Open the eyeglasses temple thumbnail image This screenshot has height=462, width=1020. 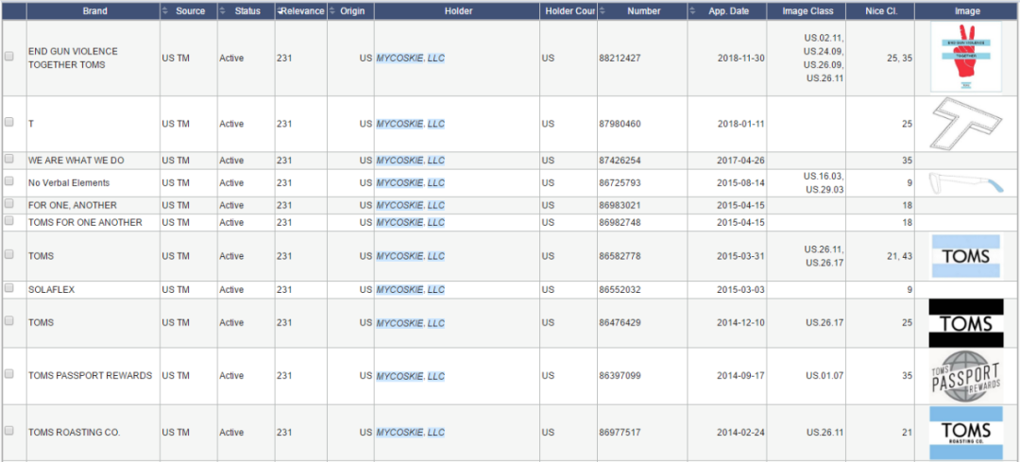pyautogui.click(x=966, y=183)
